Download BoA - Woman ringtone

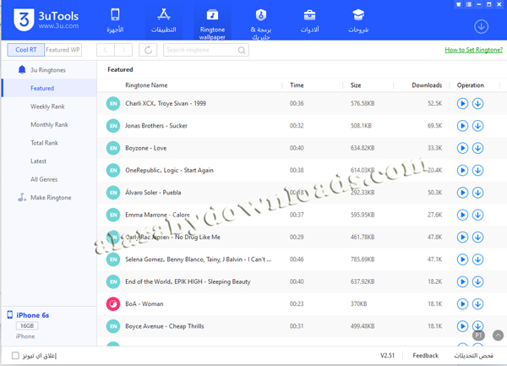[477, 304]
